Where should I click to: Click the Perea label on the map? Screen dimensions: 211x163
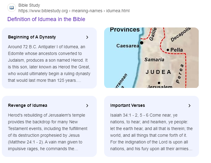point(180,74)
